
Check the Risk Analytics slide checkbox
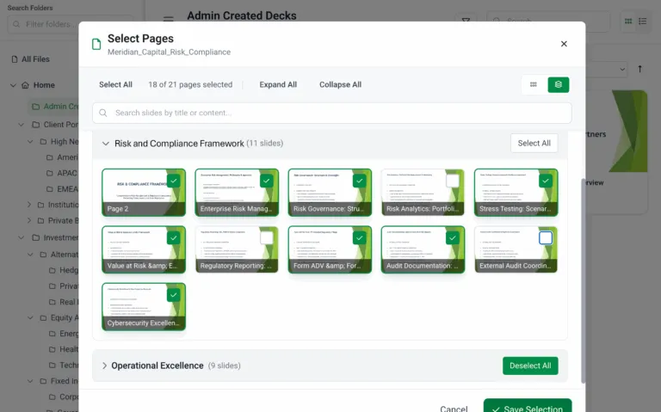453,181
